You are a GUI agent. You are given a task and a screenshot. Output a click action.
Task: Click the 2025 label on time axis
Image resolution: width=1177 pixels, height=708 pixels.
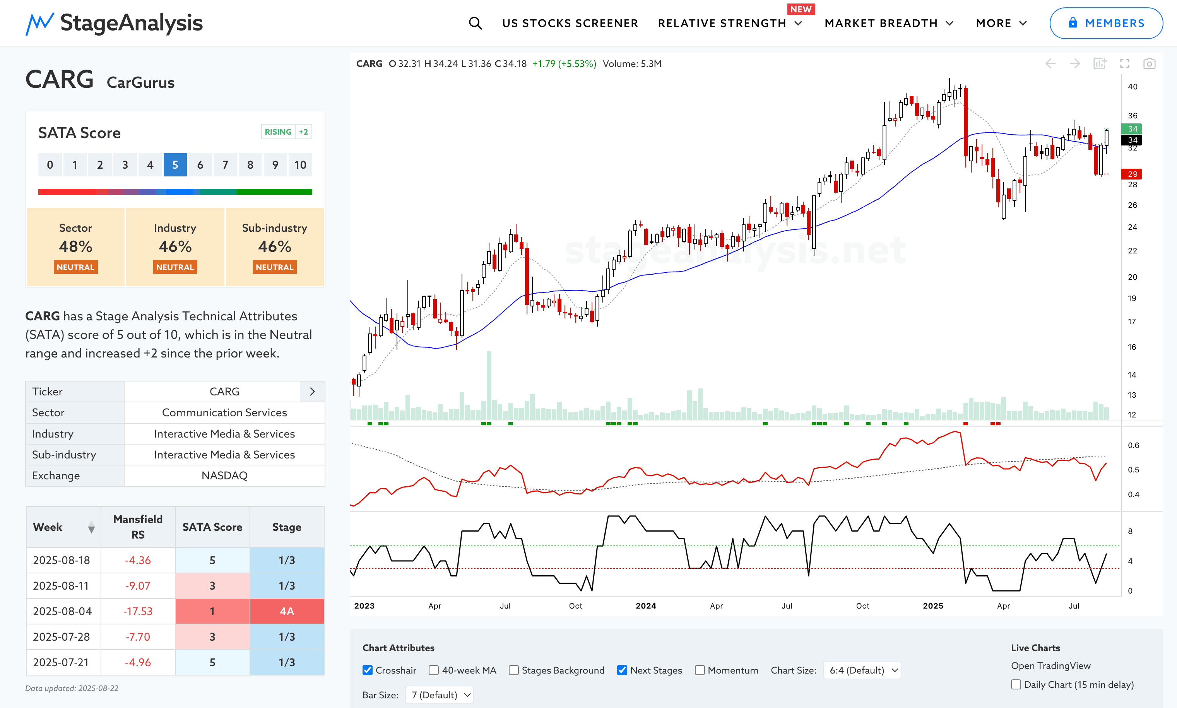(933, 606)
